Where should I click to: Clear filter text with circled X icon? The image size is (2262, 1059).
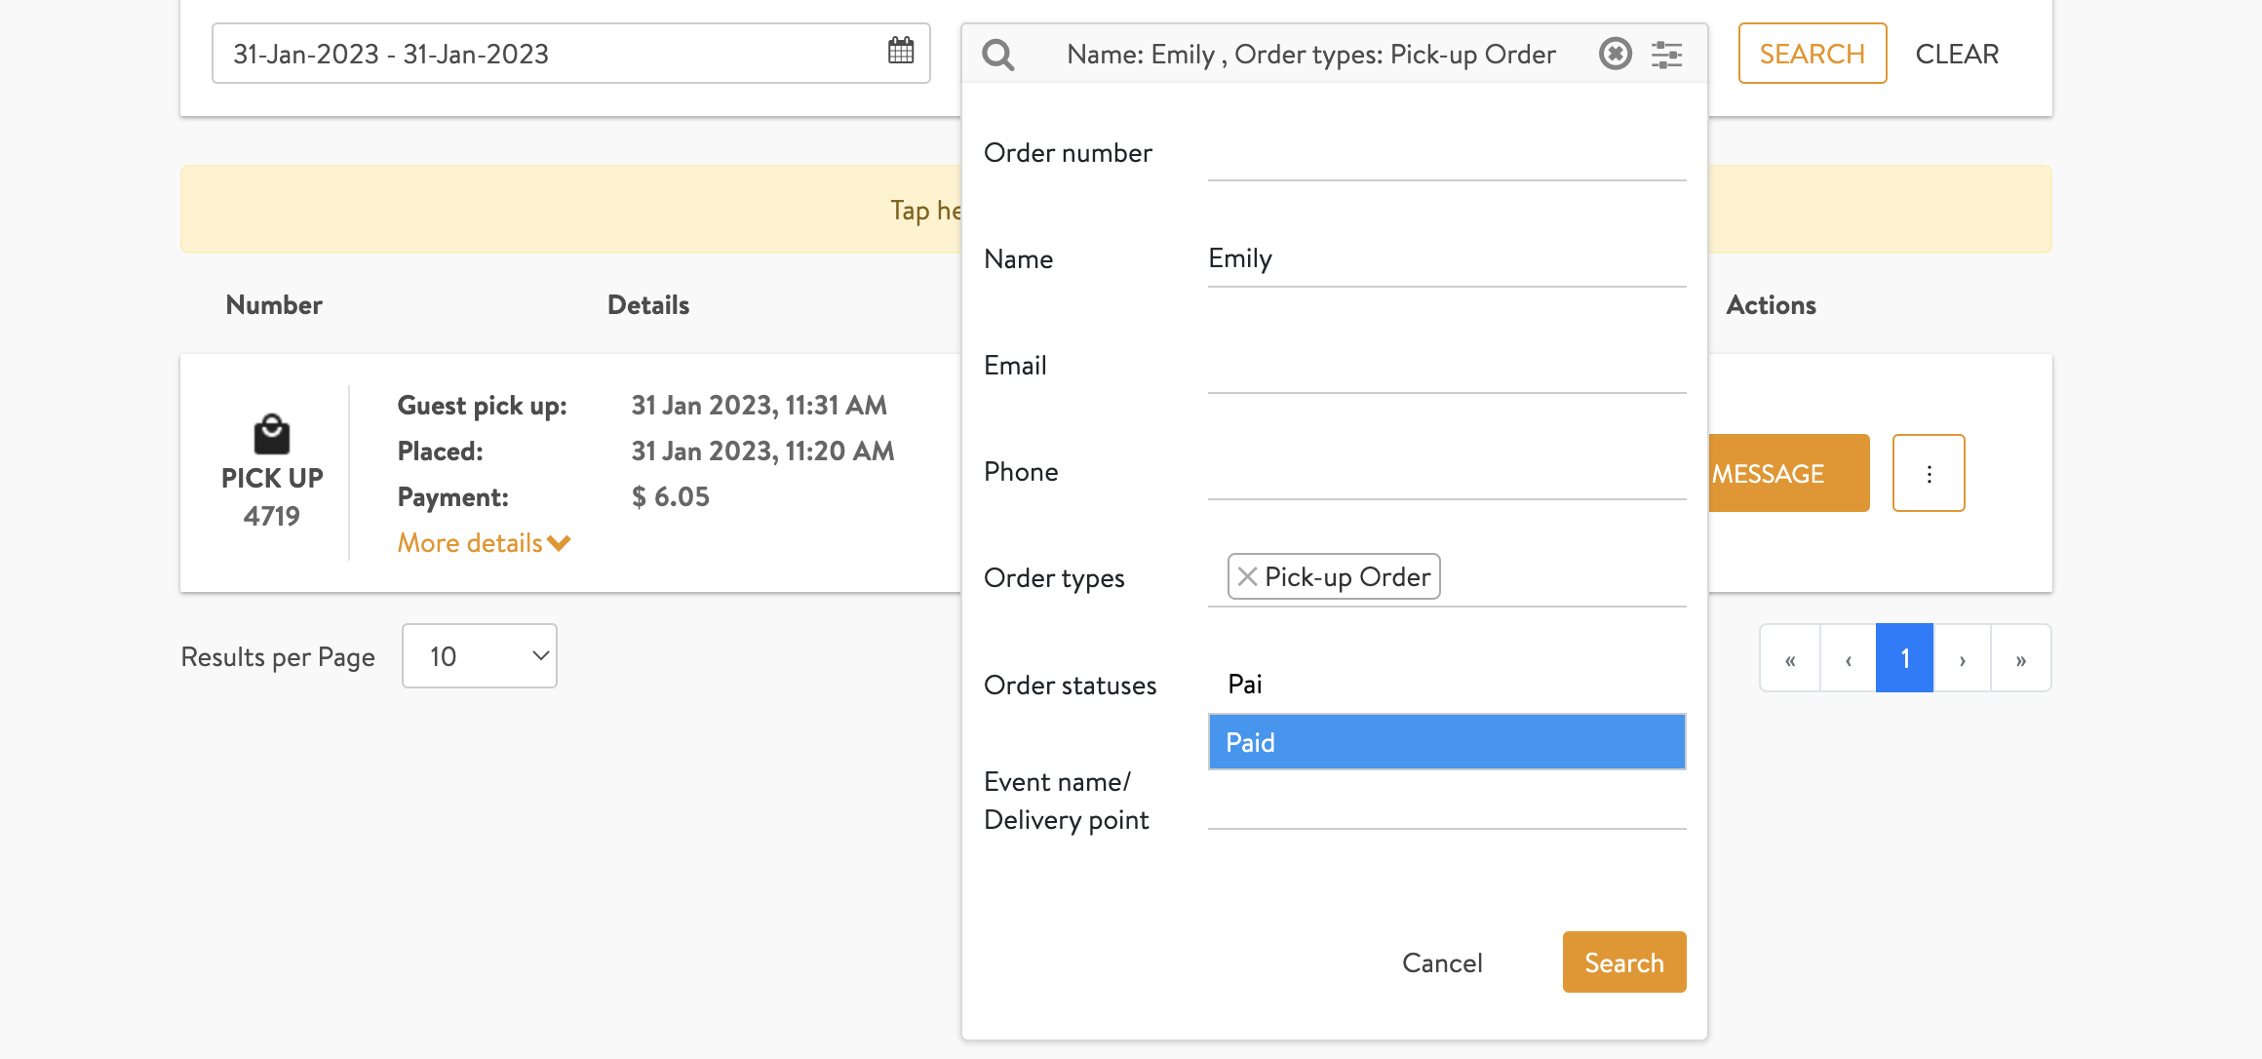point(1615,54)
